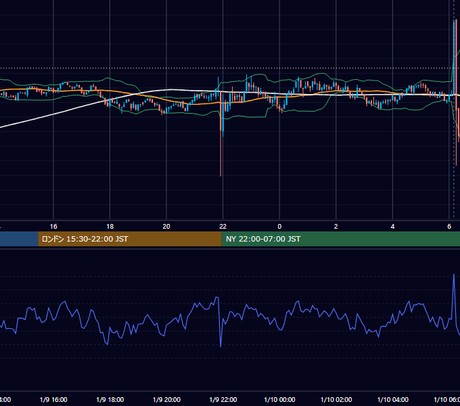The height and width of the screenshot is (406, 460).
Task: Click the '1/9 16:00' timestamp on lower axis
Action: (x=53, y=399)
